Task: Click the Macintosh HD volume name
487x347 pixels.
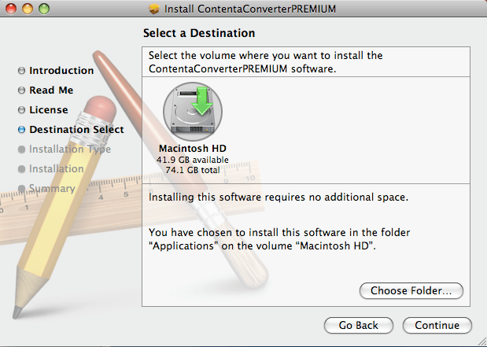Action: (x=193, y=148)
